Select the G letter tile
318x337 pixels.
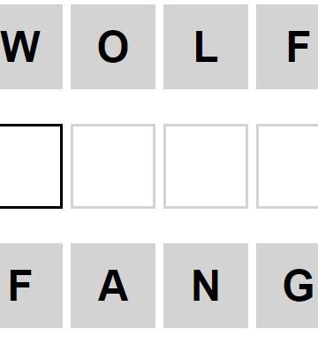coord(287,286)
